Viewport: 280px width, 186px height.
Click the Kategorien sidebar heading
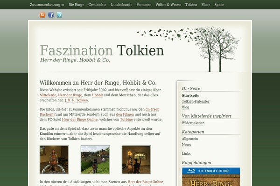[x=193, y=132]
